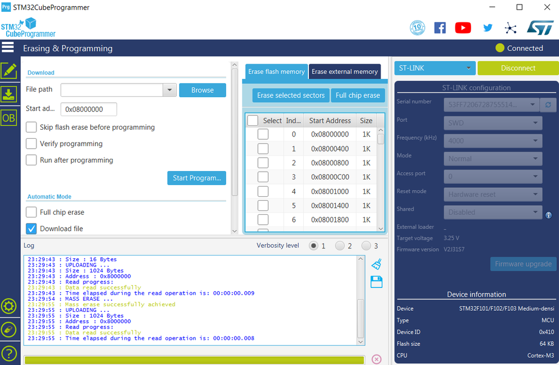Set verbosity level to 3
Screen dimensions: 559x365
coord(366,246)
